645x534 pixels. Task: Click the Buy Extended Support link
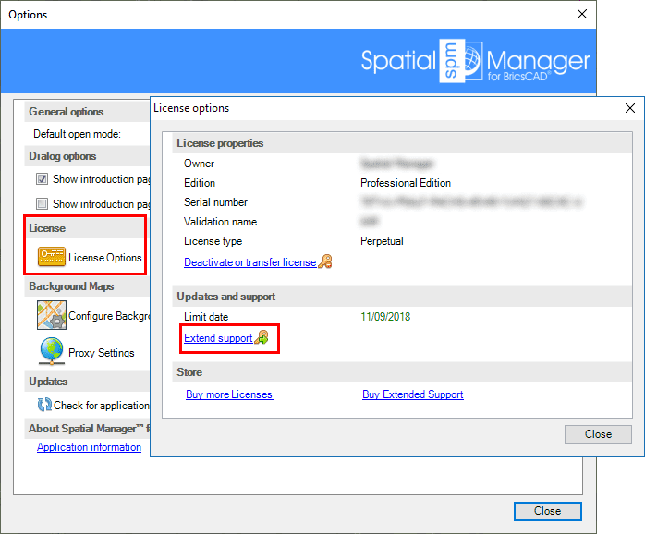click(412, 394)
